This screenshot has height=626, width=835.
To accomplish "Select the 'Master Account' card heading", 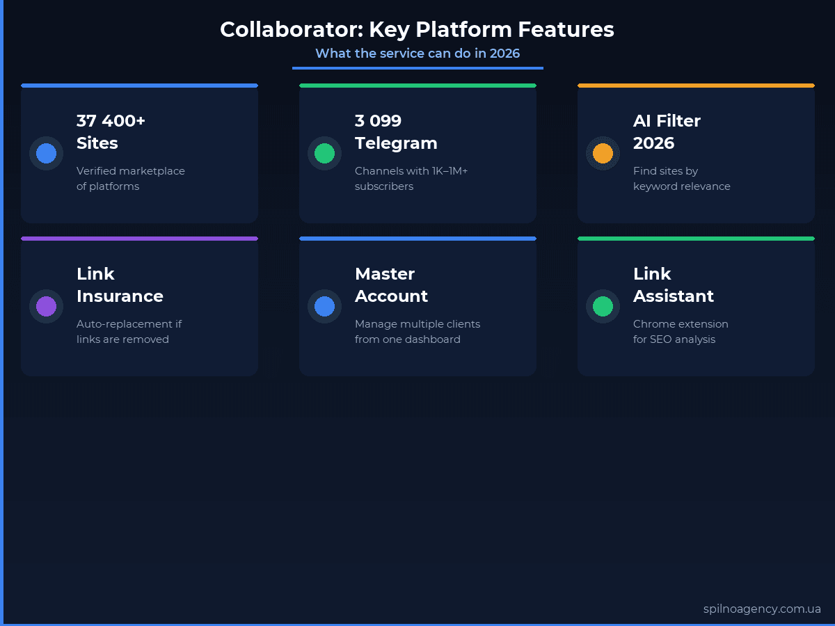I will 391,285.
